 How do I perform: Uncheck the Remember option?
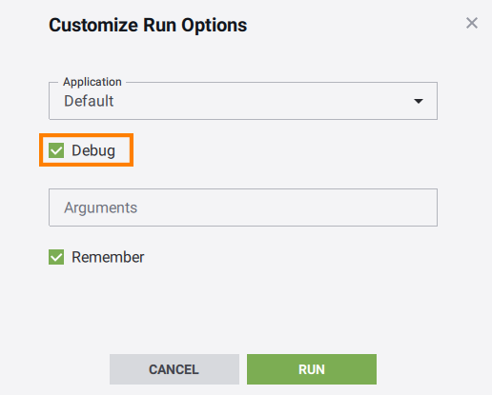pyautogui.click(x=56, y=257)
